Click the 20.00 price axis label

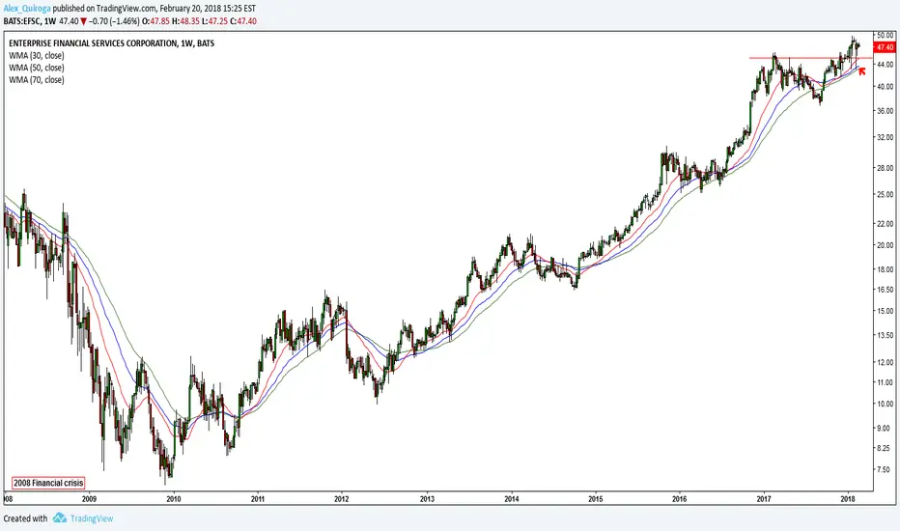[886, 245]
